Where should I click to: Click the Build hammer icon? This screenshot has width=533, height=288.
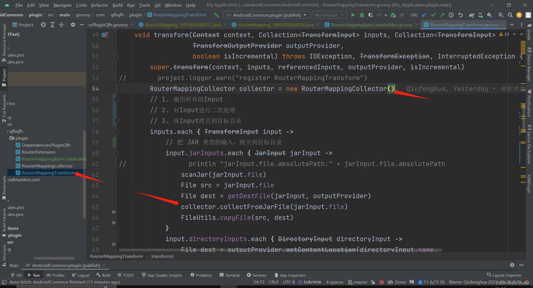pos(216,15)
